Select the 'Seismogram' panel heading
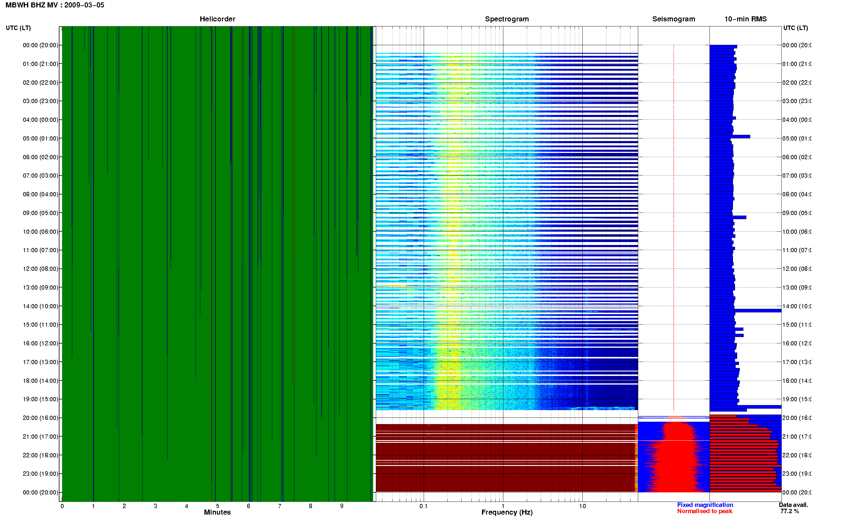This screenshot has width=845, height=528. (674, 19)
